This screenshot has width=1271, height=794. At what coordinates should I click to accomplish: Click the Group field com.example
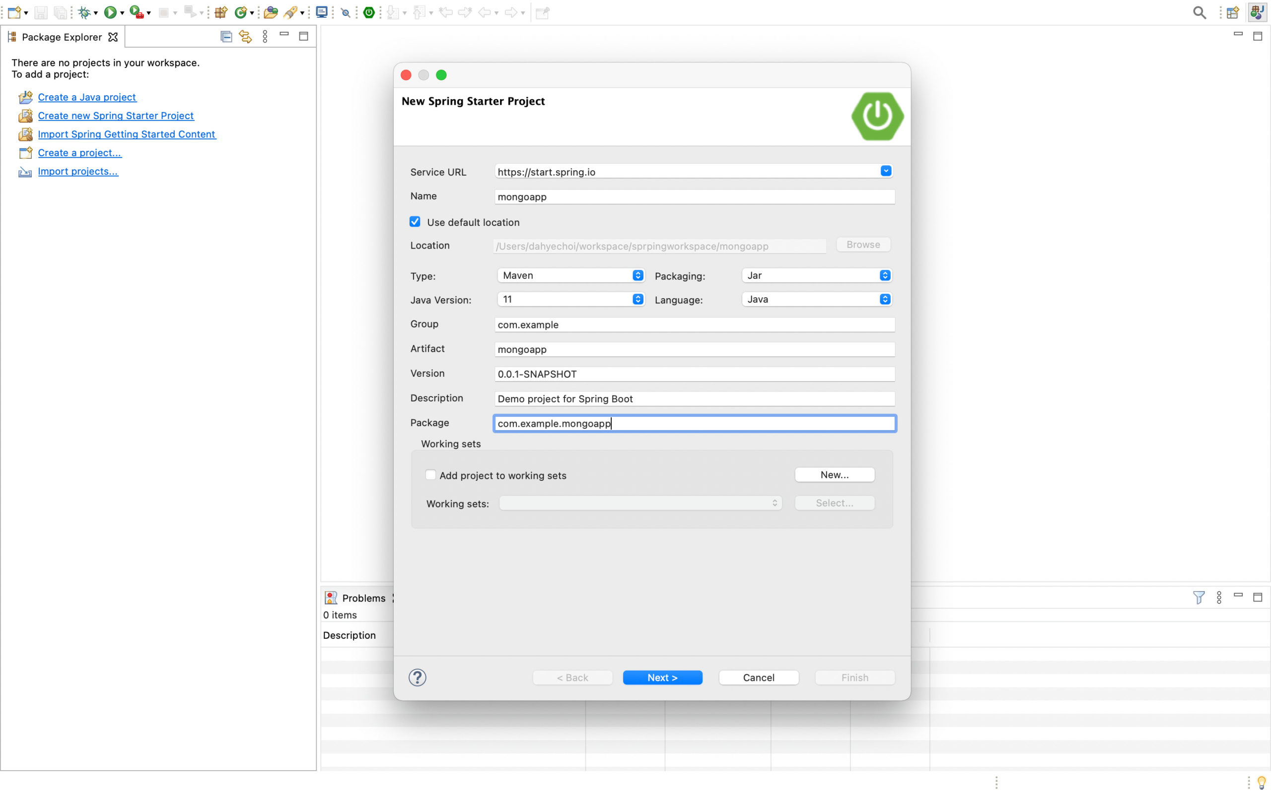pyautogui.click(x=694, y=325)
